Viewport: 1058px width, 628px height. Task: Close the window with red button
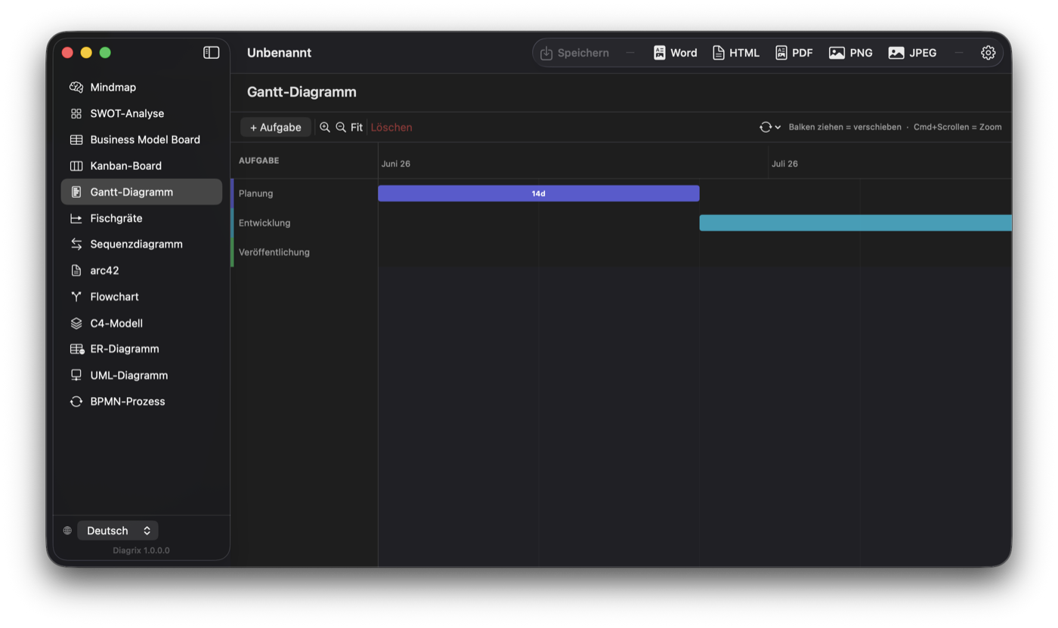(x=67, y=52)
